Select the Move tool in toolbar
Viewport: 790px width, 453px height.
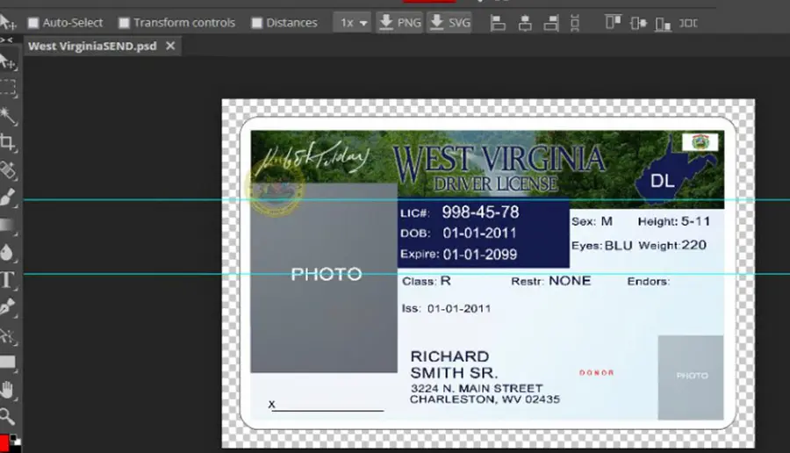8,62
